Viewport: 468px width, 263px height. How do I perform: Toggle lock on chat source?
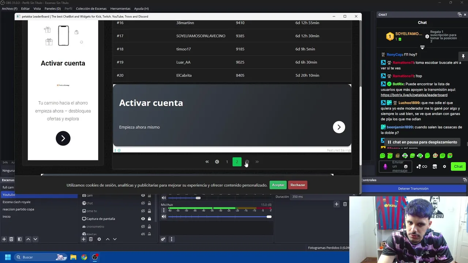coord(149,203)
